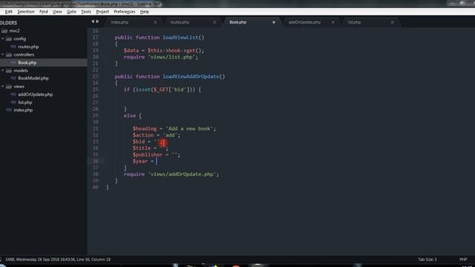Viewport: 475px width, 267px height.
Task: Click the models folder icon
Action: [9, 70]
